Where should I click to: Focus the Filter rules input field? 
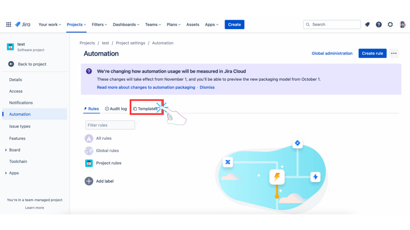click(x=110, y=125)
